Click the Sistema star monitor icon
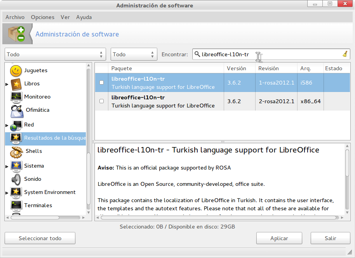 pos(16,166)
